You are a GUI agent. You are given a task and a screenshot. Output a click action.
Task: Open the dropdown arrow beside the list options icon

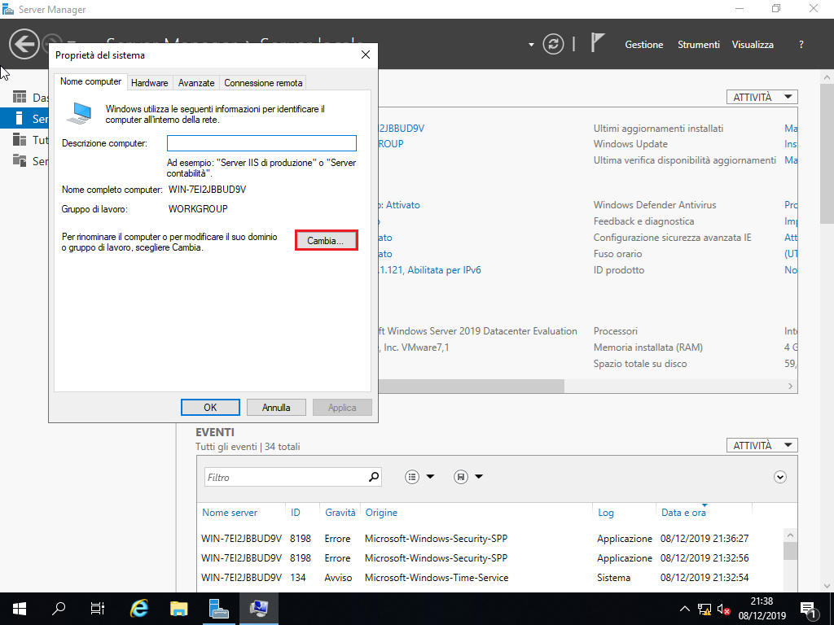tap(430, 477)
